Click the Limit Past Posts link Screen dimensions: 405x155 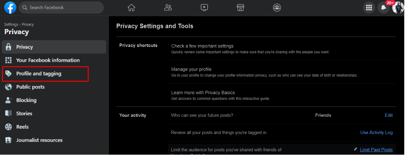point(376,150)
